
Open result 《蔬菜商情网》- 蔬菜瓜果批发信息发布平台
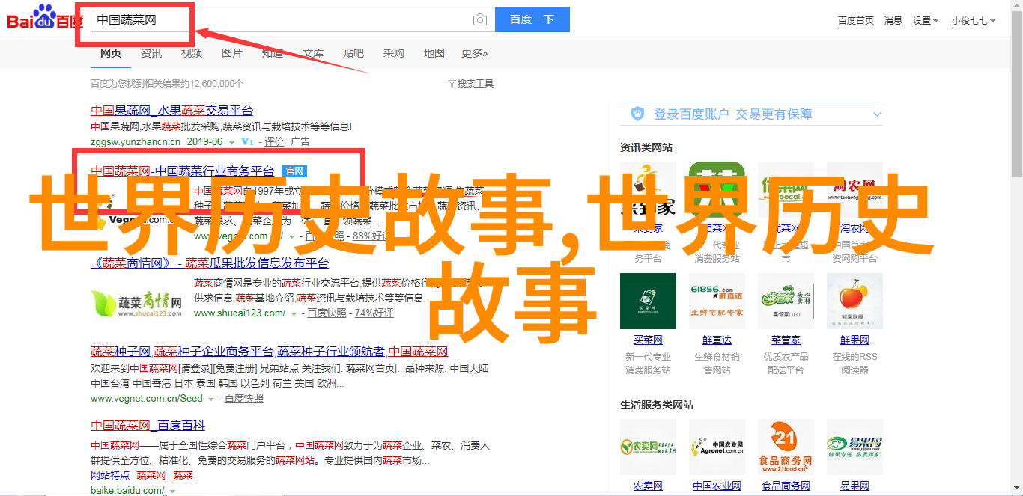[210, 263]
